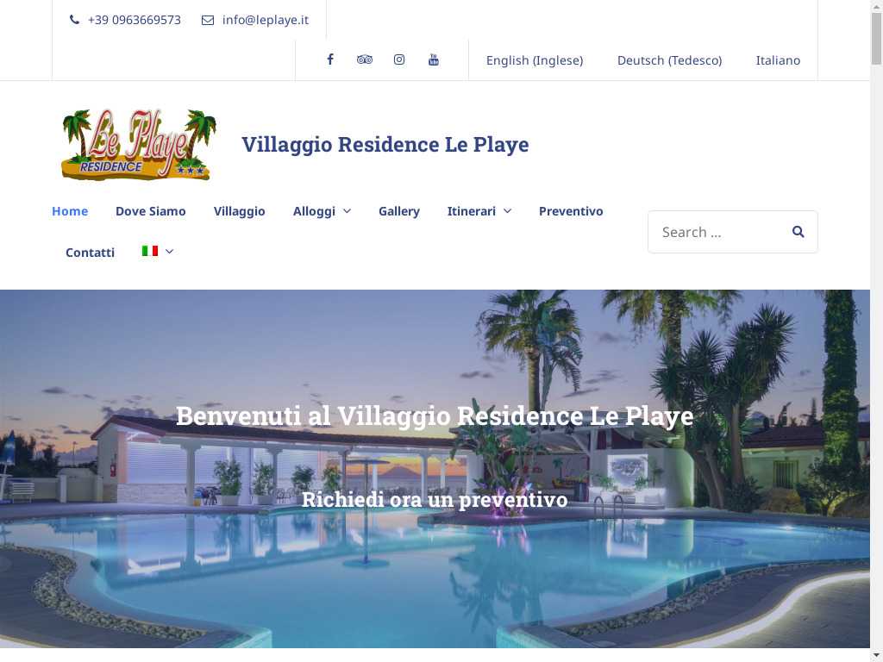Open the Preventivo menu item
883x662 pixels.
[x=571, y=211]
